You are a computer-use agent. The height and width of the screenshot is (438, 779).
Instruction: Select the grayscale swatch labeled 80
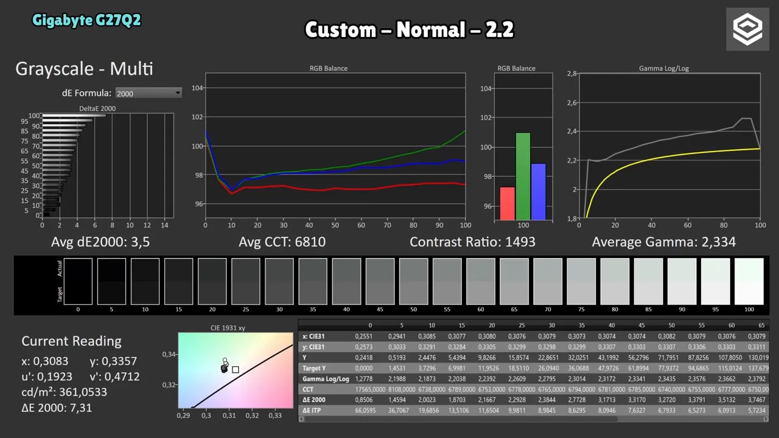(x=615, y=281)
